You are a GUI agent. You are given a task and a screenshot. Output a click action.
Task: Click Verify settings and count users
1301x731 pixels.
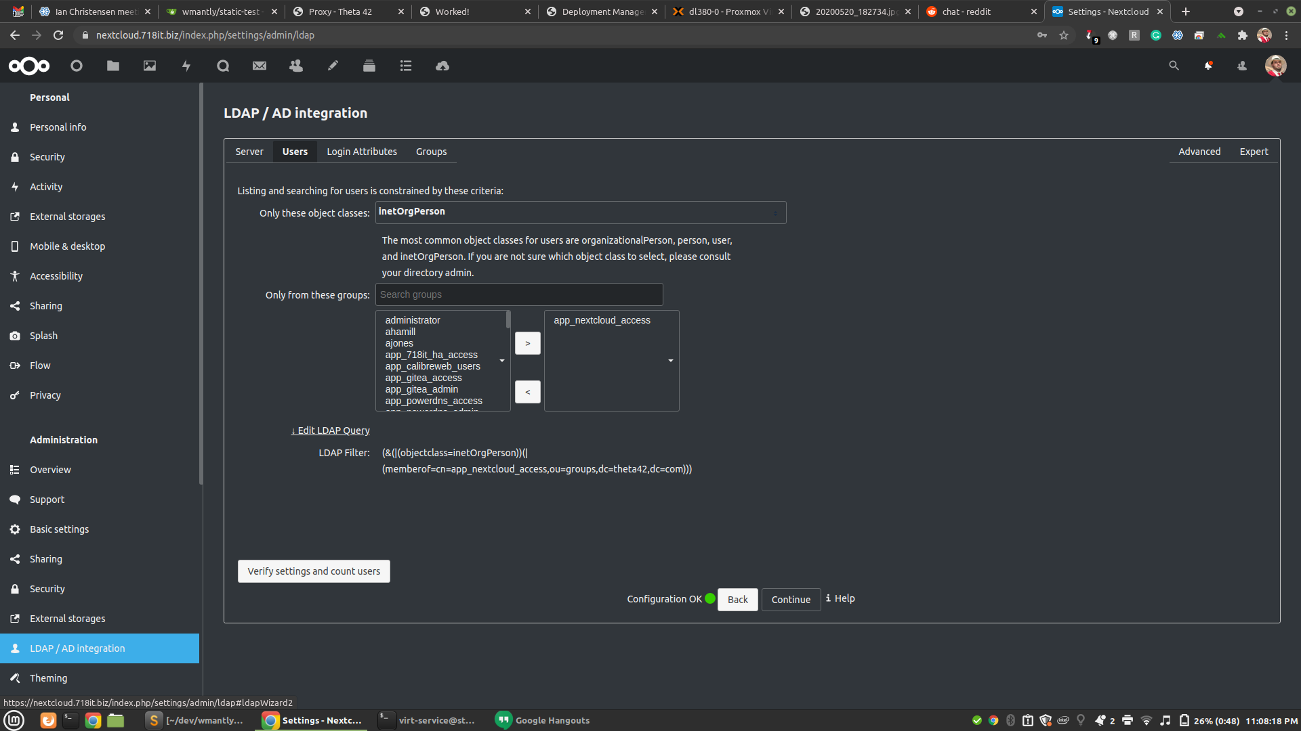tap(314, 571)
